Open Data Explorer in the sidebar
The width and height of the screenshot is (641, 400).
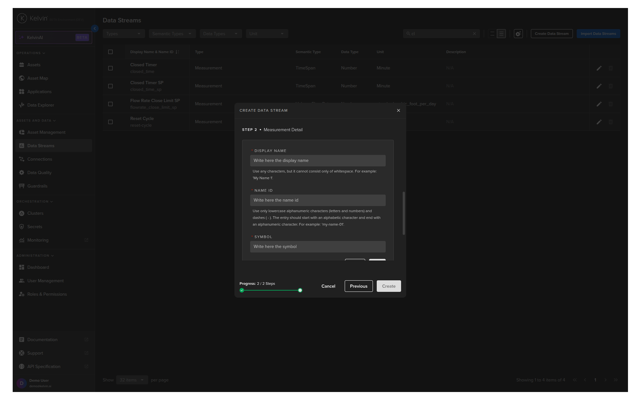(x=40, y=105)
